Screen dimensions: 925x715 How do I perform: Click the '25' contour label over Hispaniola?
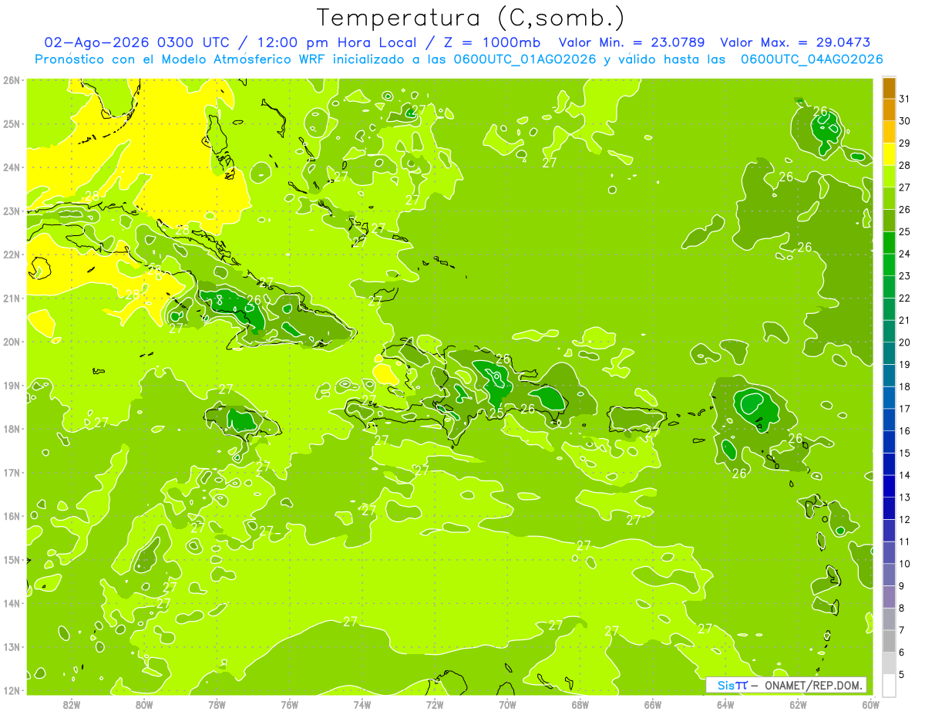pos(497,413)
